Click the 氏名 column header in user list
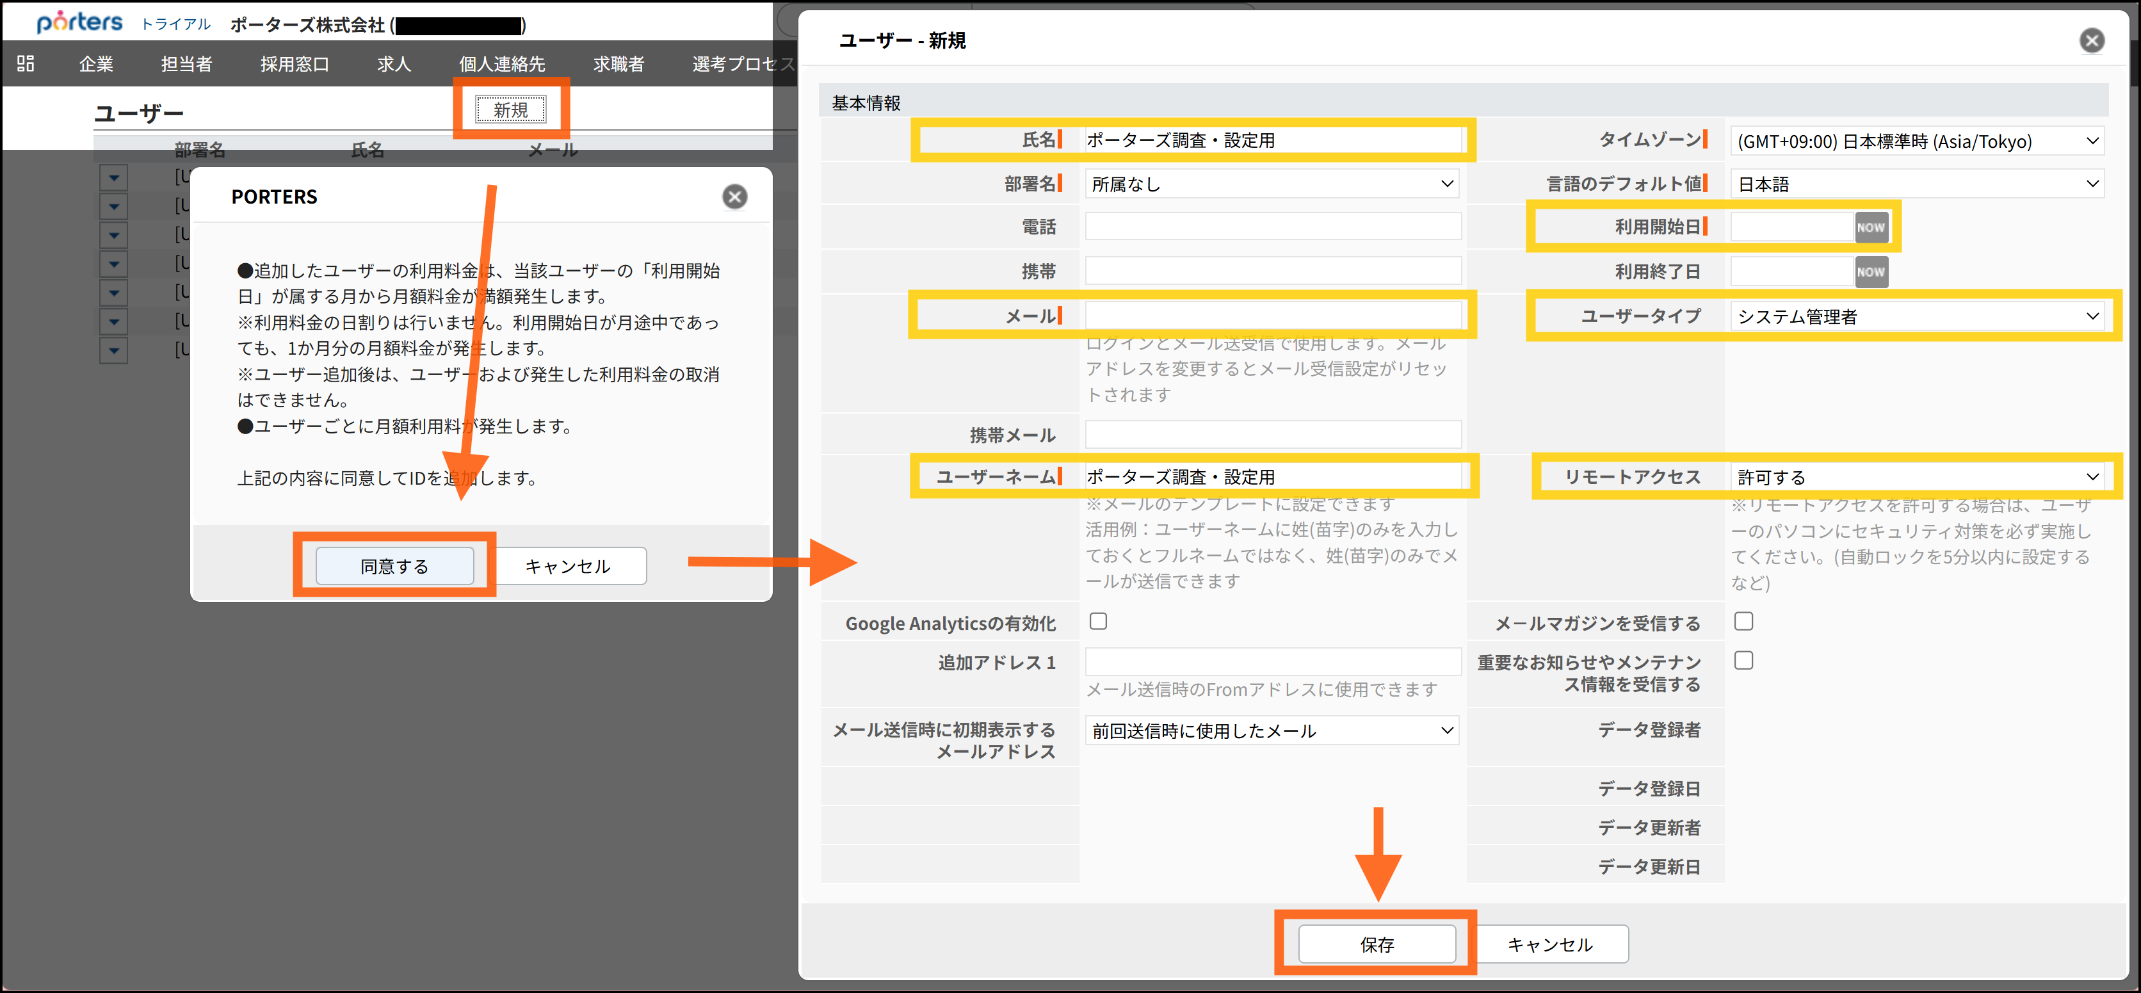 (x=368, y=150)
